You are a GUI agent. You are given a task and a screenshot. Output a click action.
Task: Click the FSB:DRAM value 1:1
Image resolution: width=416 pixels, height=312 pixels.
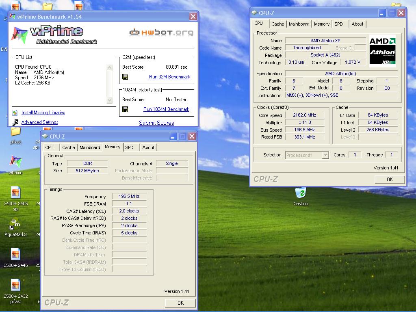129,204
